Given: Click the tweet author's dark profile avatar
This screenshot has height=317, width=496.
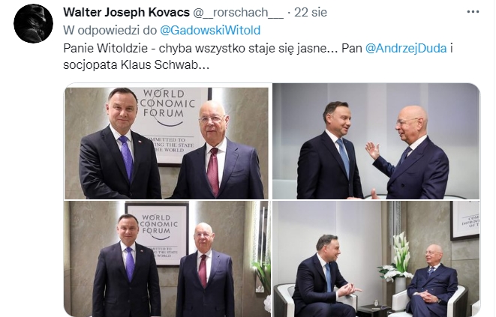Looking at the screenshot, I should click(x=33, y=24).
